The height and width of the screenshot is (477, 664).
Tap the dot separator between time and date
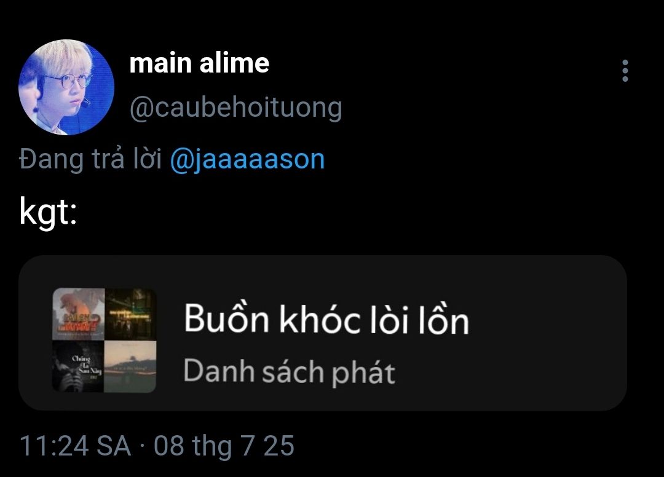tap(142, 446)
